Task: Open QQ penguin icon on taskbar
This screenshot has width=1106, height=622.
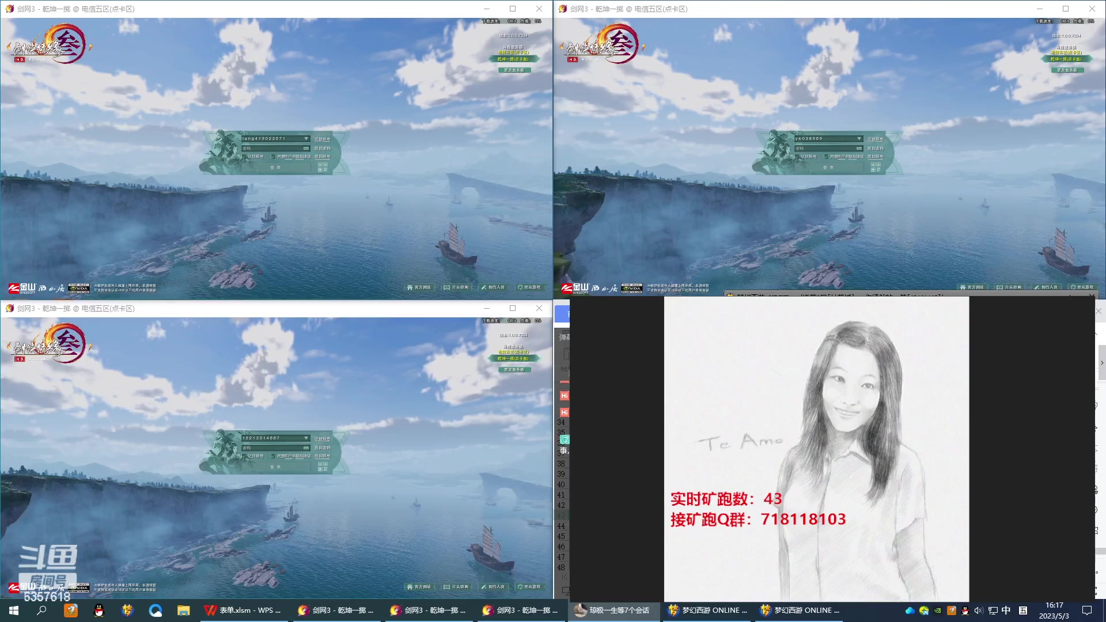Action: 99,610
